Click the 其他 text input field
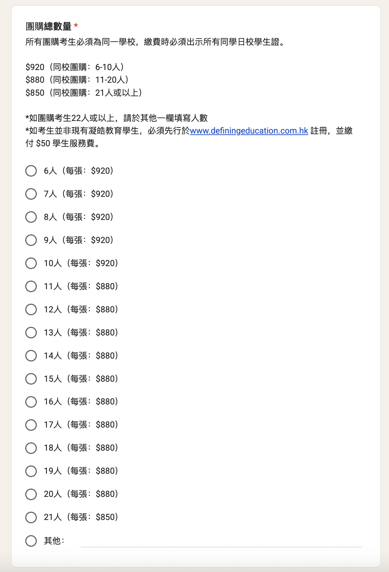The image size is (389, 572). (x=221, y=541)
